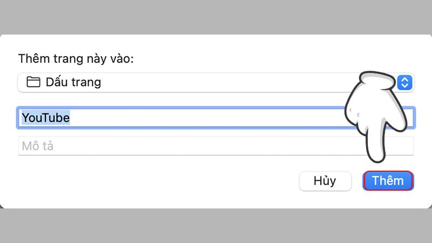Expand the bookmark location selector
This screenshot has height=243, width=432.
point(216,83)
